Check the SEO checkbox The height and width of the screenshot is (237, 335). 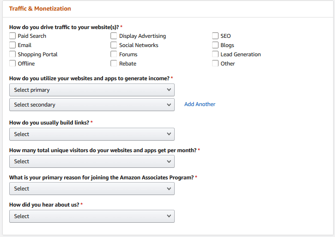pos(215,36)
